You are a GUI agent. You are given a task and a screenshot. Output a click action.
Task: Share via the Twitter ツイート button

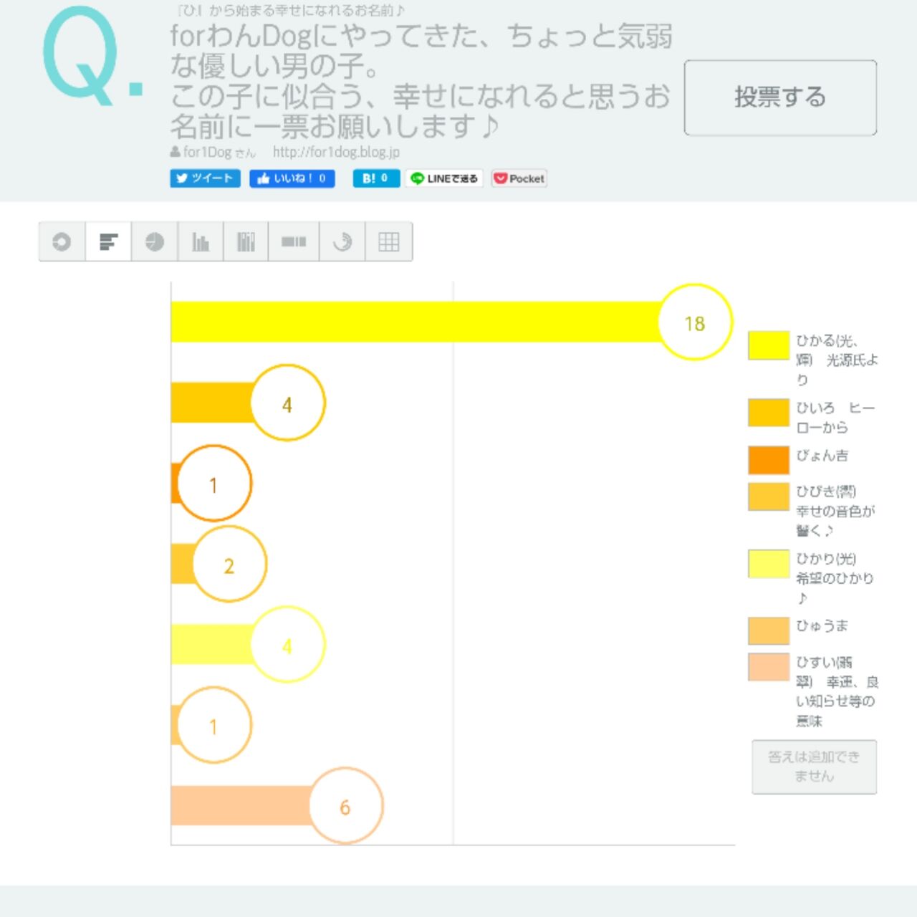(205, 178)
